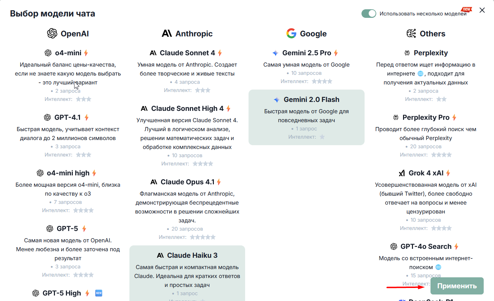Click the Gemini sparkle icon beside Gemini 2.5 Pro
The width and height of the screenshot is (494, 301).
pos(275,53)
